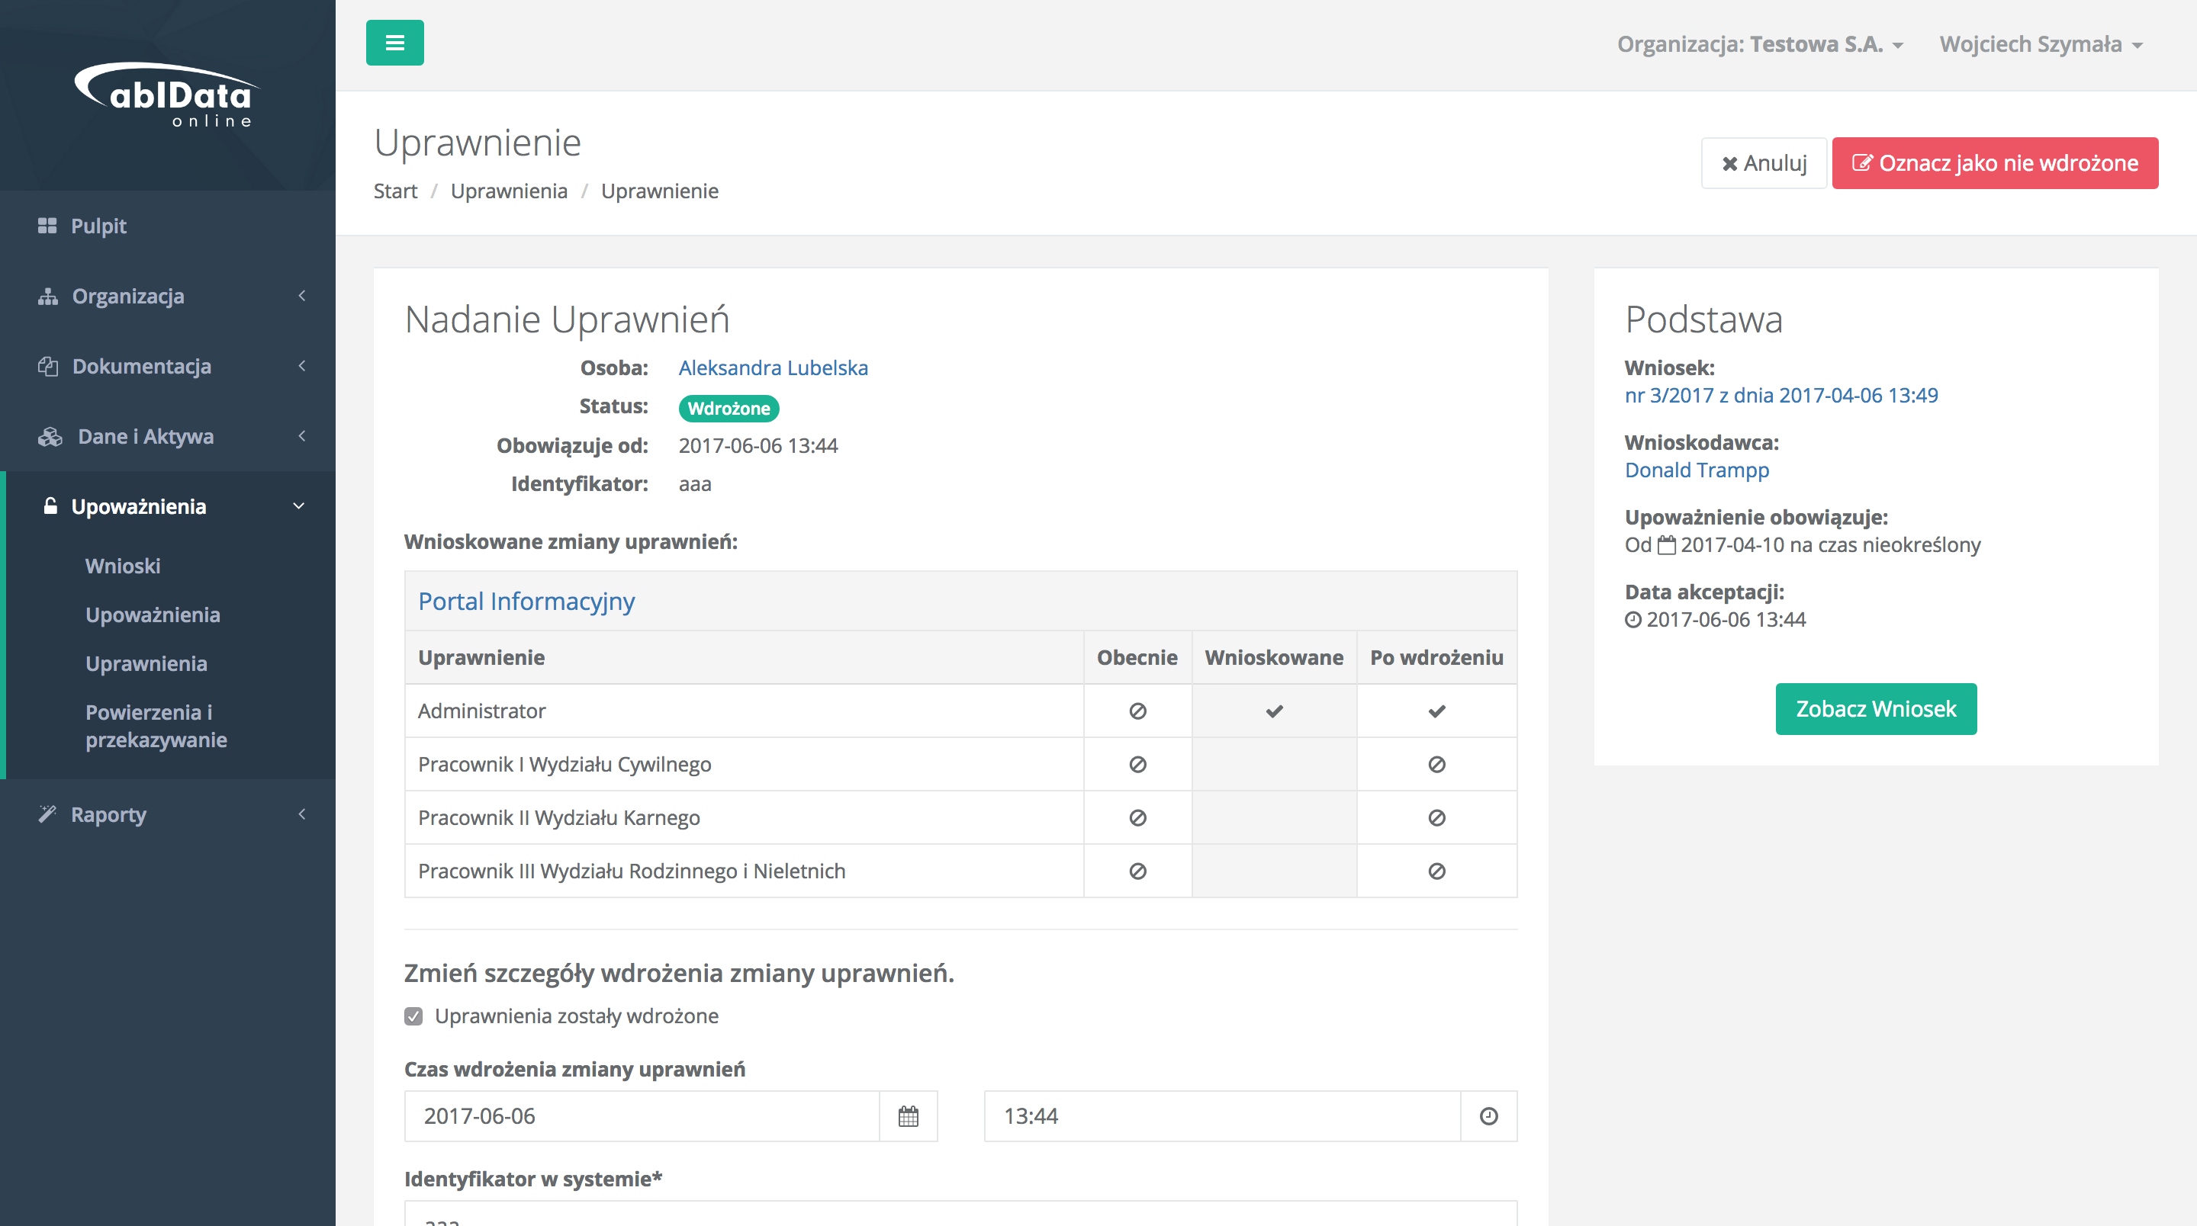Image resolution: width=2197 pixels, height=1226 pixels.
Task: Expand the Organizacja sidebar chevron
Action: click(302, 296)
